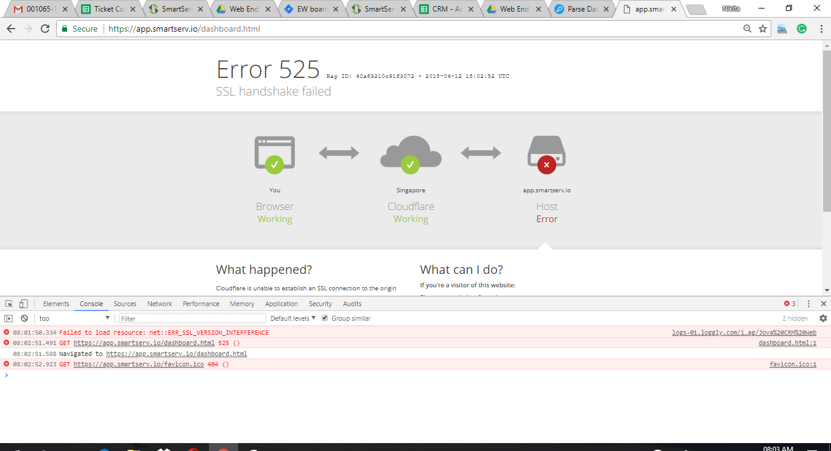
Task: Click the favicon.ico URL in the 404 error
Action: pyautogui.click(x=139, y=365)
